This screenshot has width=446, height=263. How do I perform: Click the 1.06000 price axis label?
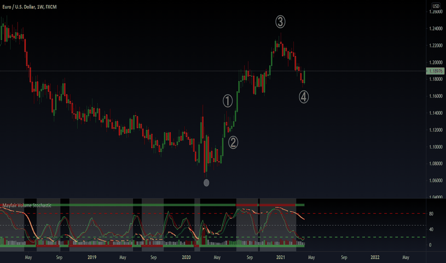(436, 180)
